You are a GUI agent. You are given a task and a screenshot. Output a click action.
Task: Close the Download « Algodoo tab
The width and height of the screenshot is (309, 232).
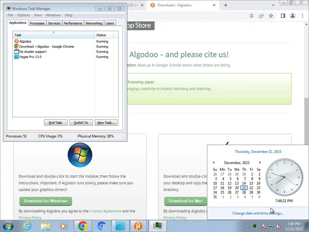pyautogui.click(x=214, y=5)
